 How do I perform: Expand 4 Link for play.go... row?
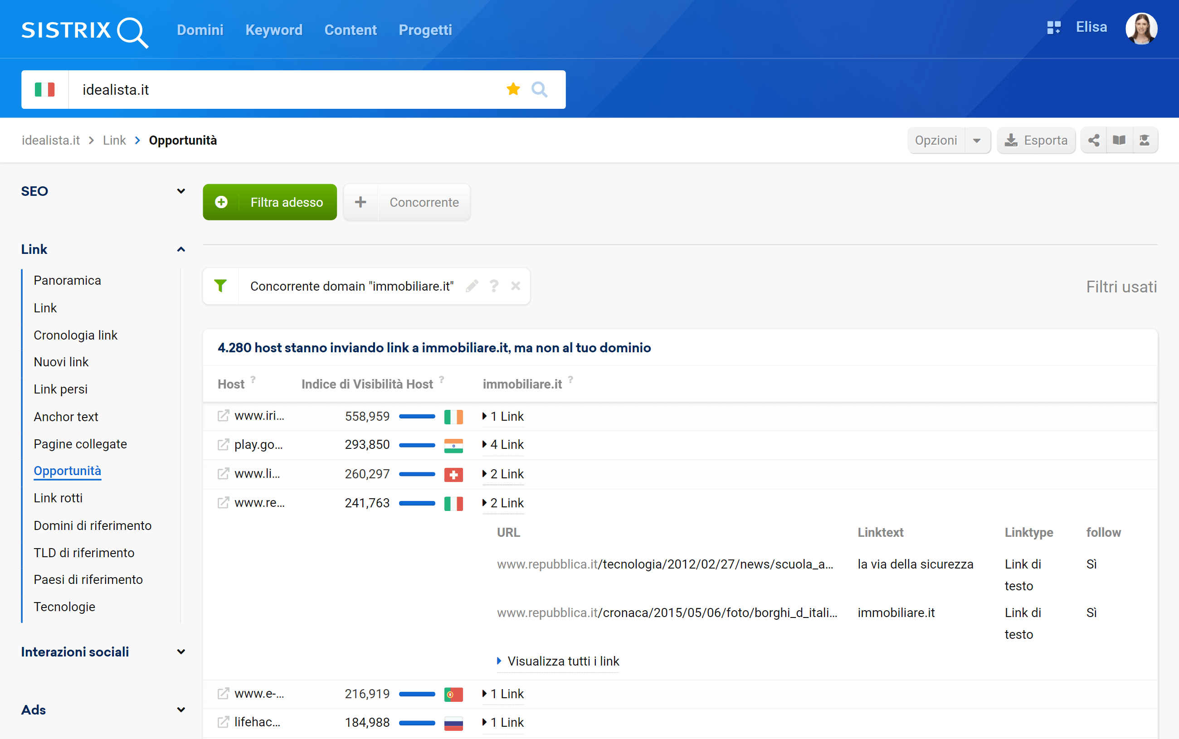click(x=503, y=445)
